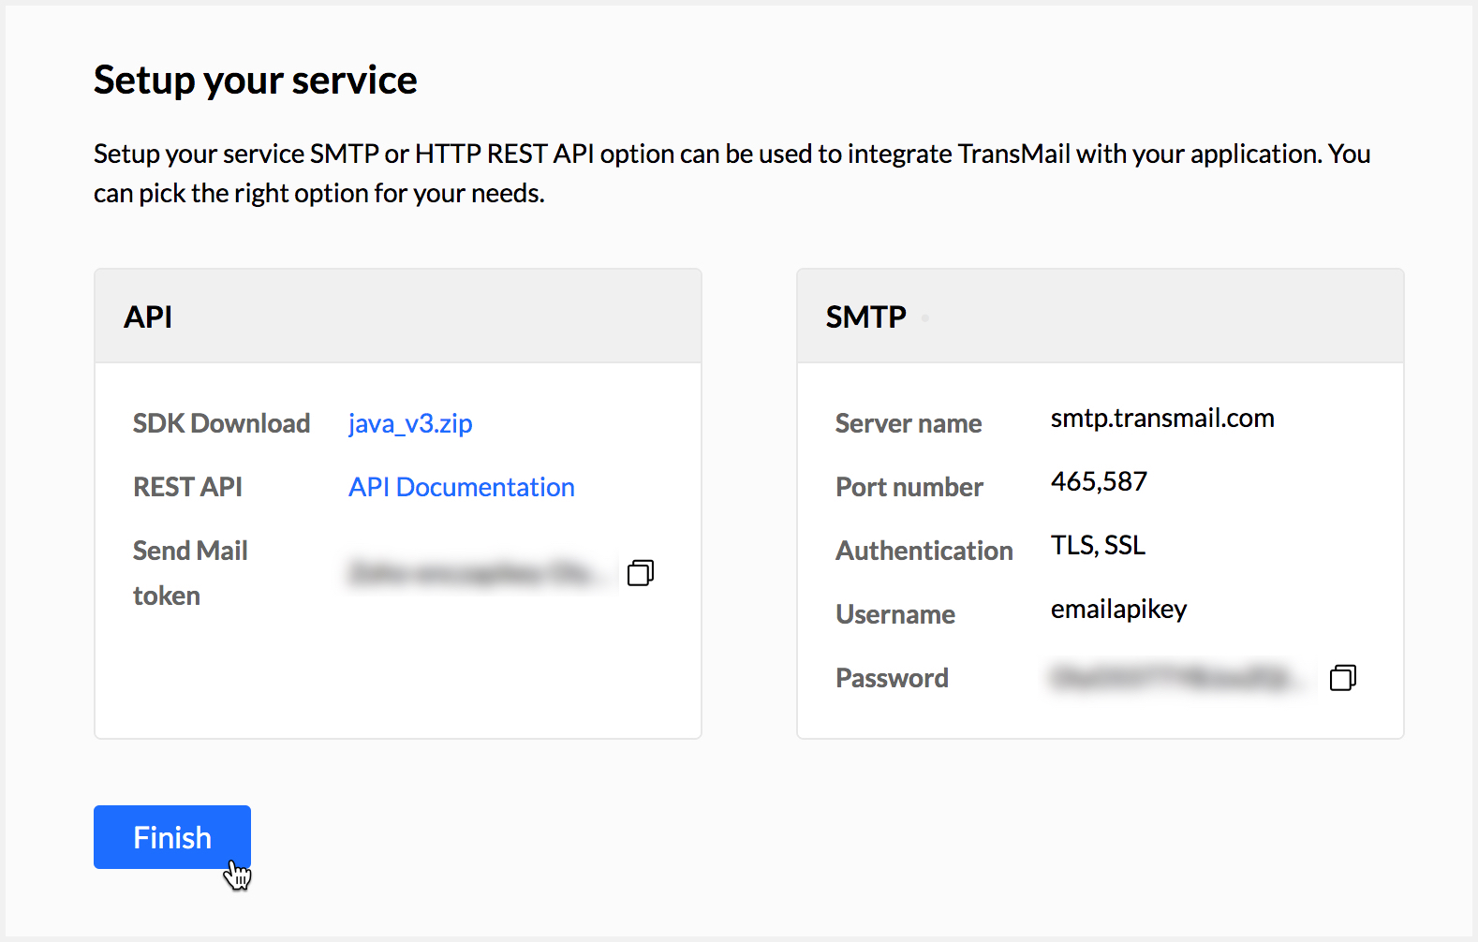This screenshot has width=1478, height=942.
Task: Click the Send Mail token label
Action: pos(190,572)
